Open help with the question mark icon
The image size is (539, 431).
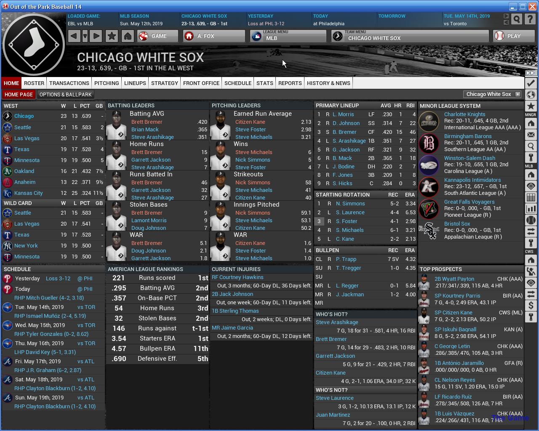coord(530,19)
